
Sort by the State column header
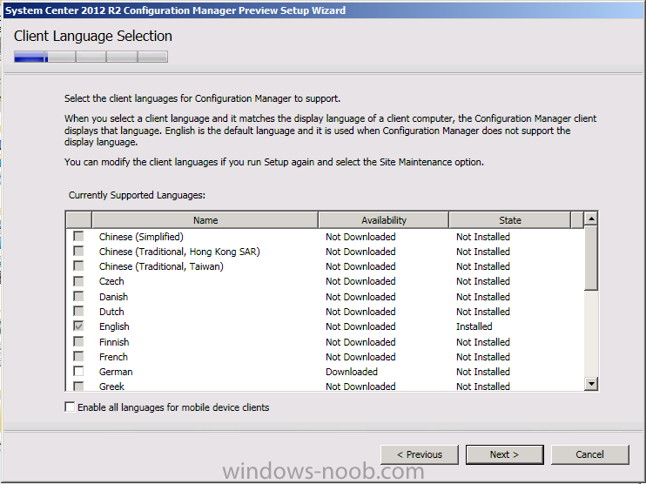(x=510, y=220)
